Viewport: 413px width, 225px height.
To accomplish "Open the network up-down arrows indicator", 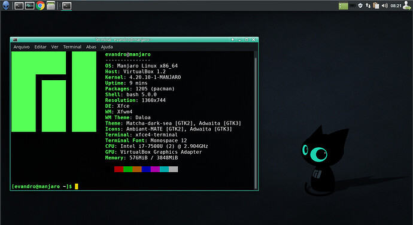I will tap(368, 5).
